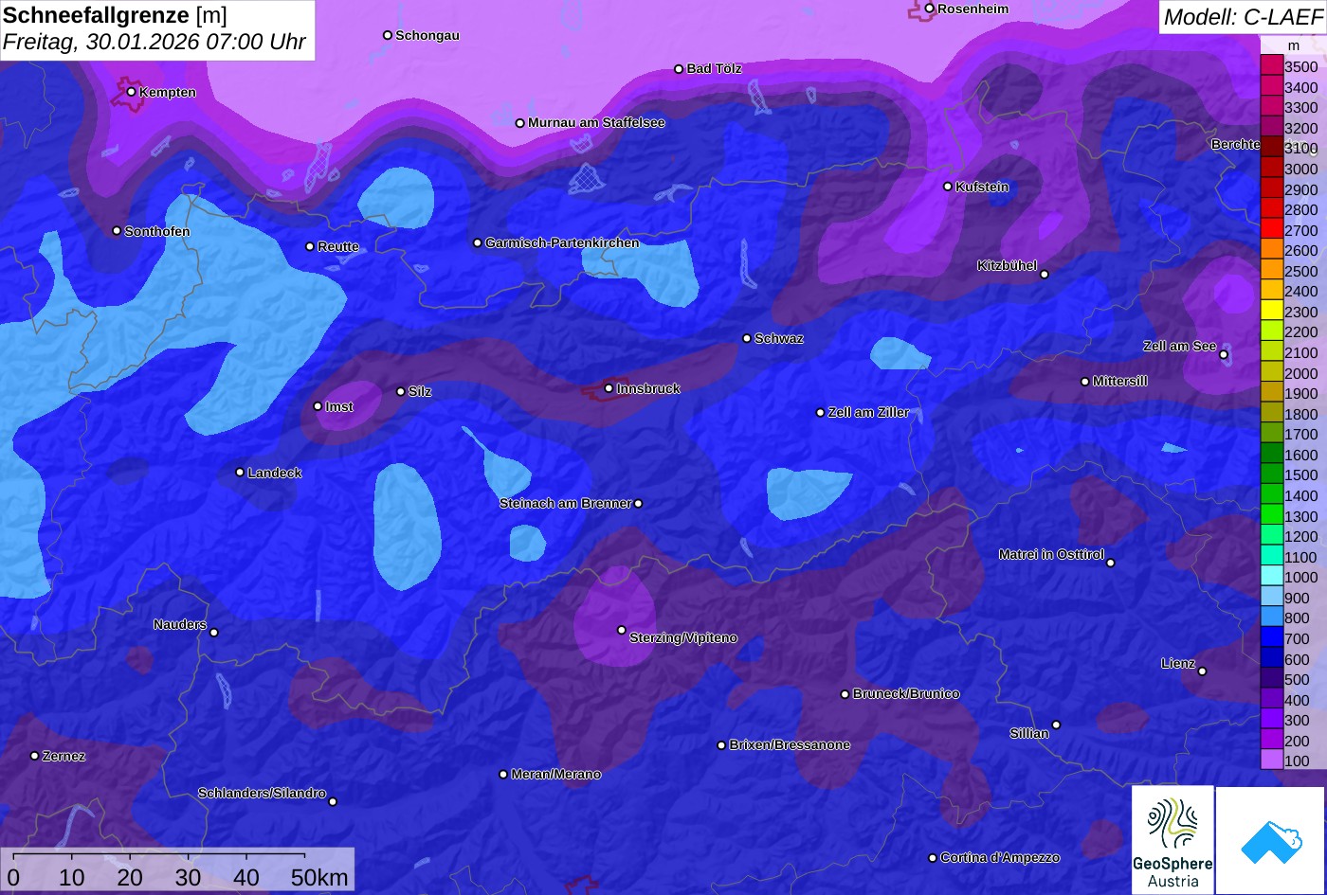The width and height of the screenshot is (1327, 895).
Task: Click the 2300 m yellow legend swatch
Action: pyautogui.click(x=1272, y=312)
